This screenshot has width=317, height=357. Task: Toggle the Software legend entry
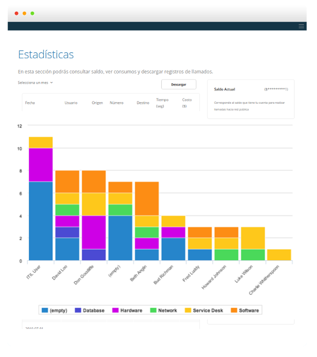245,310
